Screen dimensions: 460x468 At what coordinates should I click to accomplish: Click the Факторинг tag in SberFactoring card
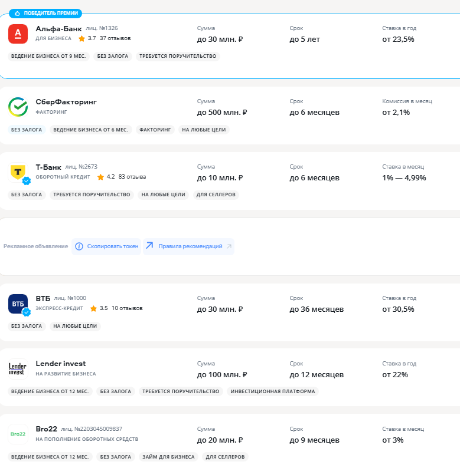coord(155,130)
